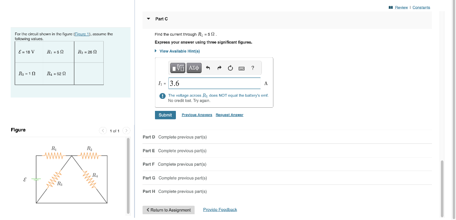Click the I1 answer input field
Screen dimensions: 456x220
[214, 84]
